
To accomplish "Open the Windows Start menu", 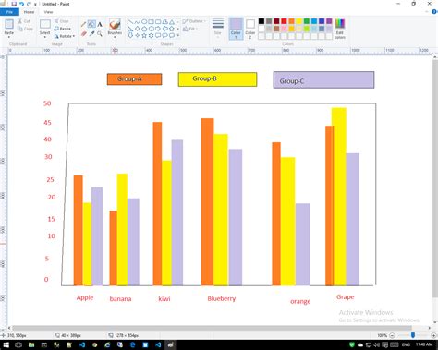I will point(6,344).
